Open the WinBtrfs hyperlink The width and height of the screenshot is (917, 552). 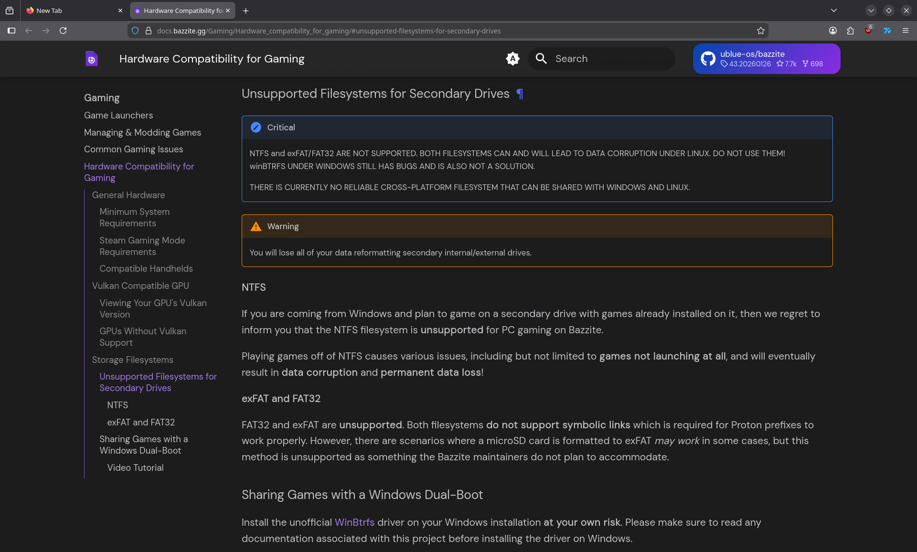click(x=354, y=522)
